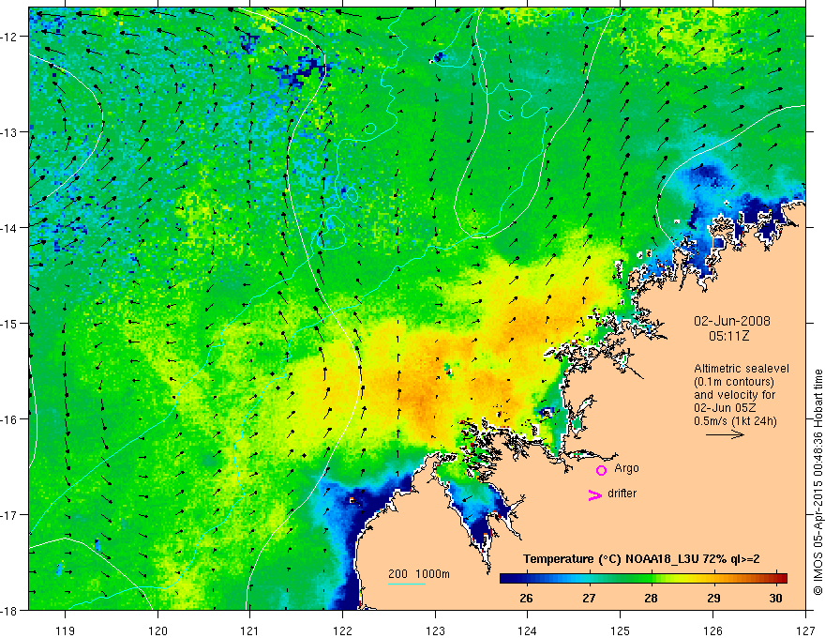
Task: Click the '(0.1m contours)' text
Action: [x=733, y=382]
